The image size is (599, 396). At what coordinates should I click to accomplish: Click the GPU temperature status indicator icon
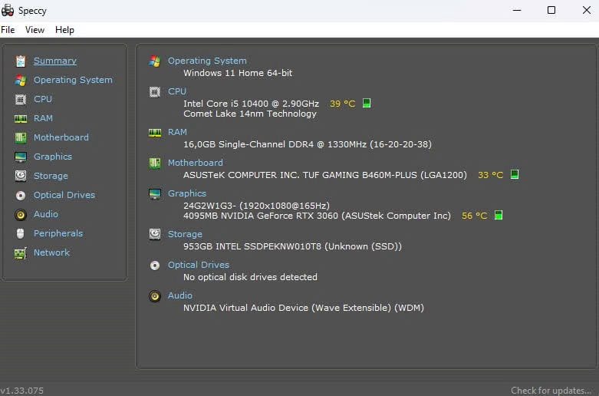click(x=499, y=215)
